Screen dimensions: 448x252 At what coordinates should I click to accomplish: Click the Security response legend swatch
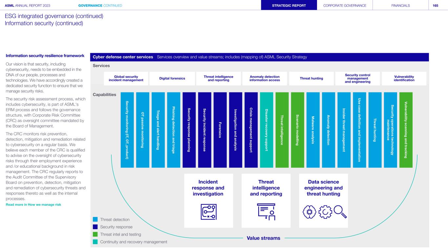click(x=95, y=227)
